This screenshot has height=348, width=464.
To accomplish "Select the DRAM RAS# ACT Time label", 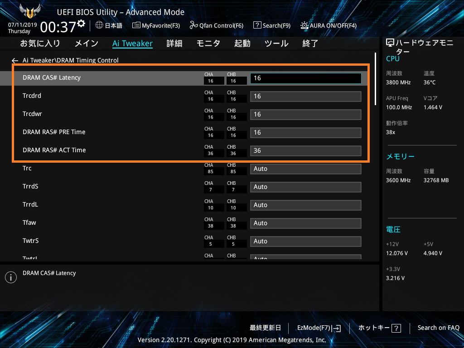I will (54, 150).
